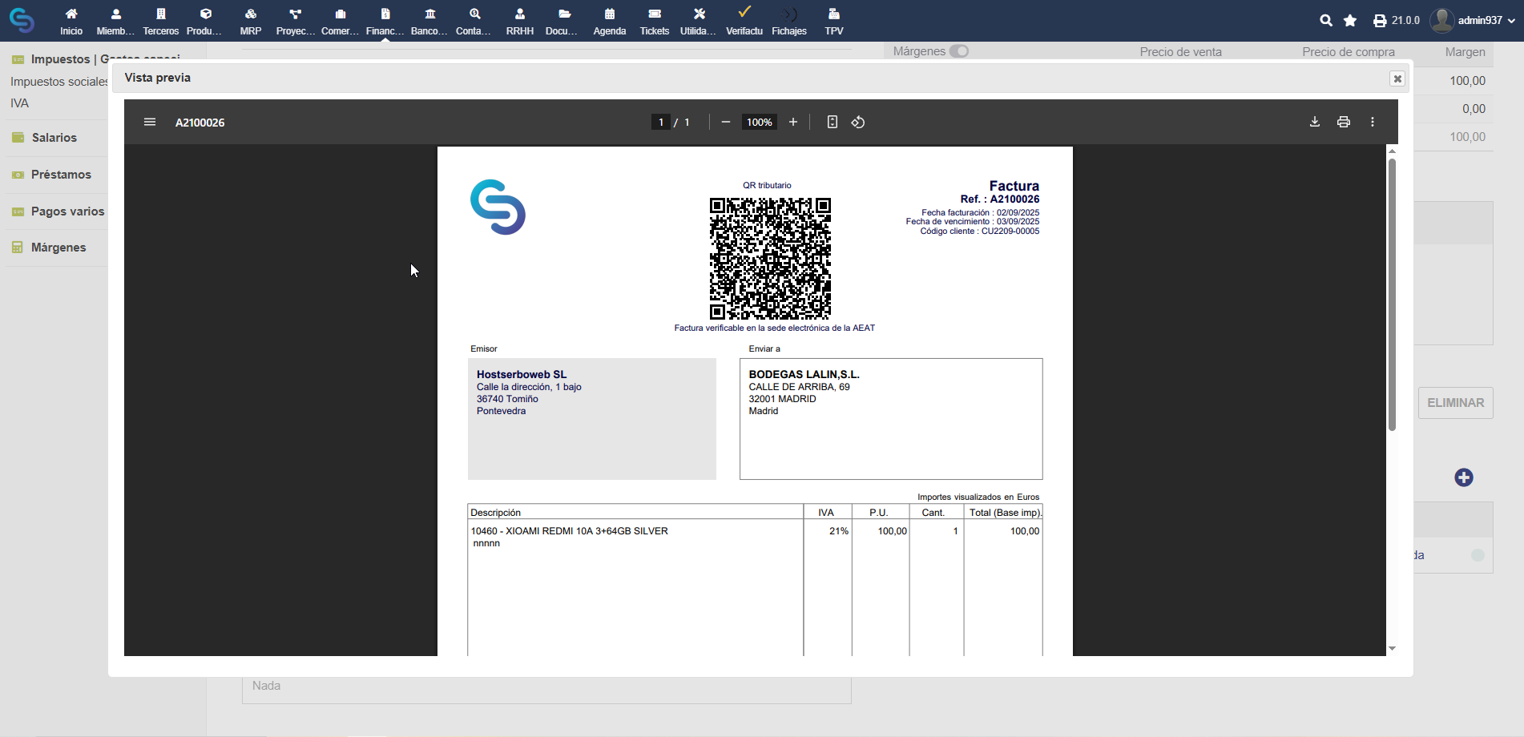Click the bookmarks star icon
The height and width of the screenshot is (737, 1524).
tap(1350, 21)
